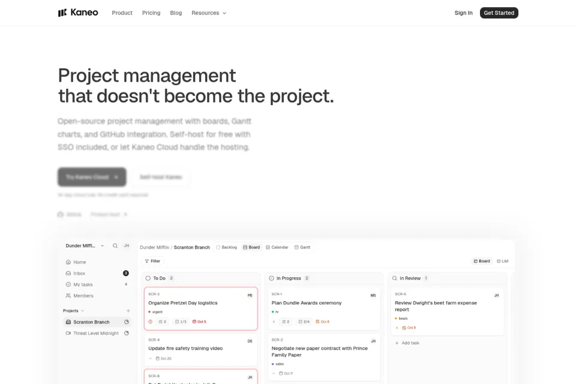
Task: Click the Oct 8 due date on SCR-1
Action: pos(323,322)
